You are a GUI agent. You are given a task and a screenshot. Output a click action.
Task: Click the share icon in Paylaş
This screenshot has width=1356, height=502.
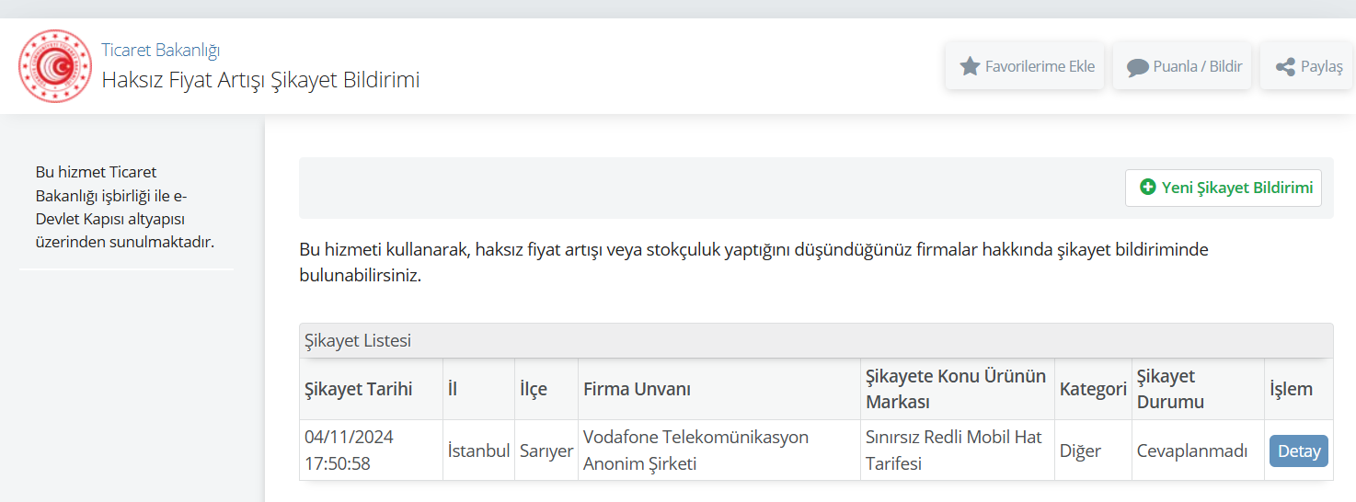pos(1285,67)
